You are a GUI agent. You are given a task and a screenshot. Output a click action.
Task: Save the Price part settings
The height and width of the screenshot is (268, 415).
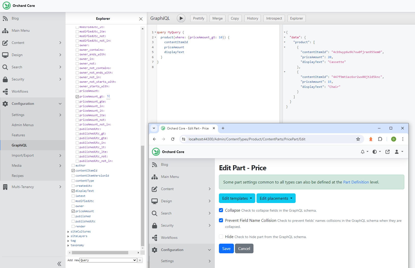[x=226, y=248]
